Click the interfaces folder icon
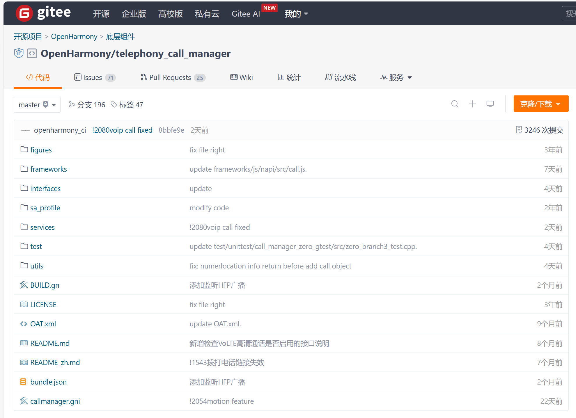The height and width of the screenshot is (418, 576). coord(24,188)
